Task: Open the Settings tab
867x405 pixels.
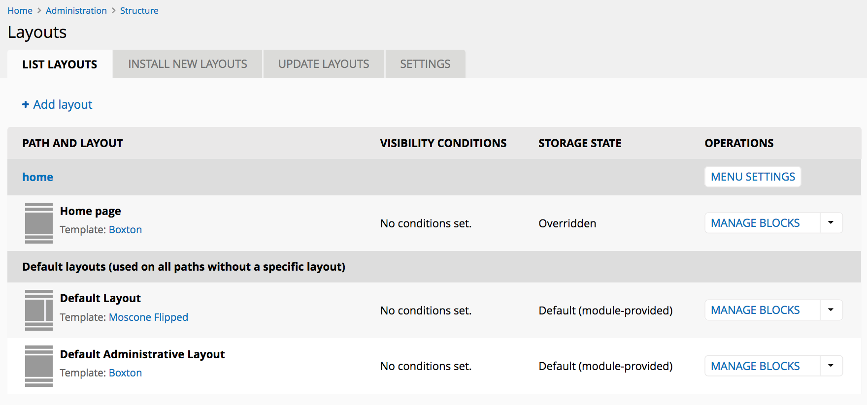Action: [425, 64]
